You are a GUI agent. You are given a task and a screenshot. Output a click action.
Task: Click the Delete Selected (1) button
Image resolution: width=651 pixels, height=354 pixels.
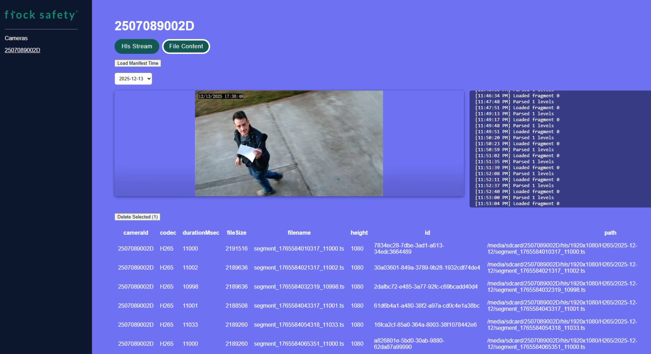137,217
